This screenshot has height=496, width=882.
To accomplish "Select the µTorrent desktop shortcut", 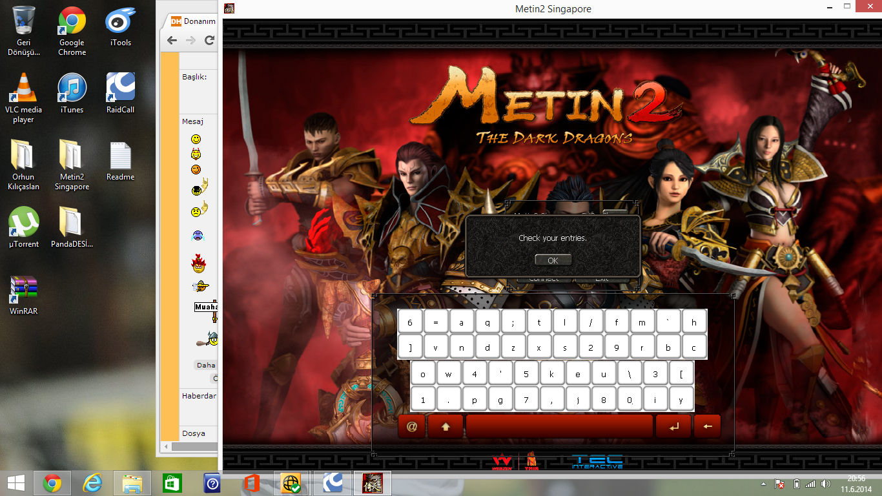I will (x=24, y=228).
